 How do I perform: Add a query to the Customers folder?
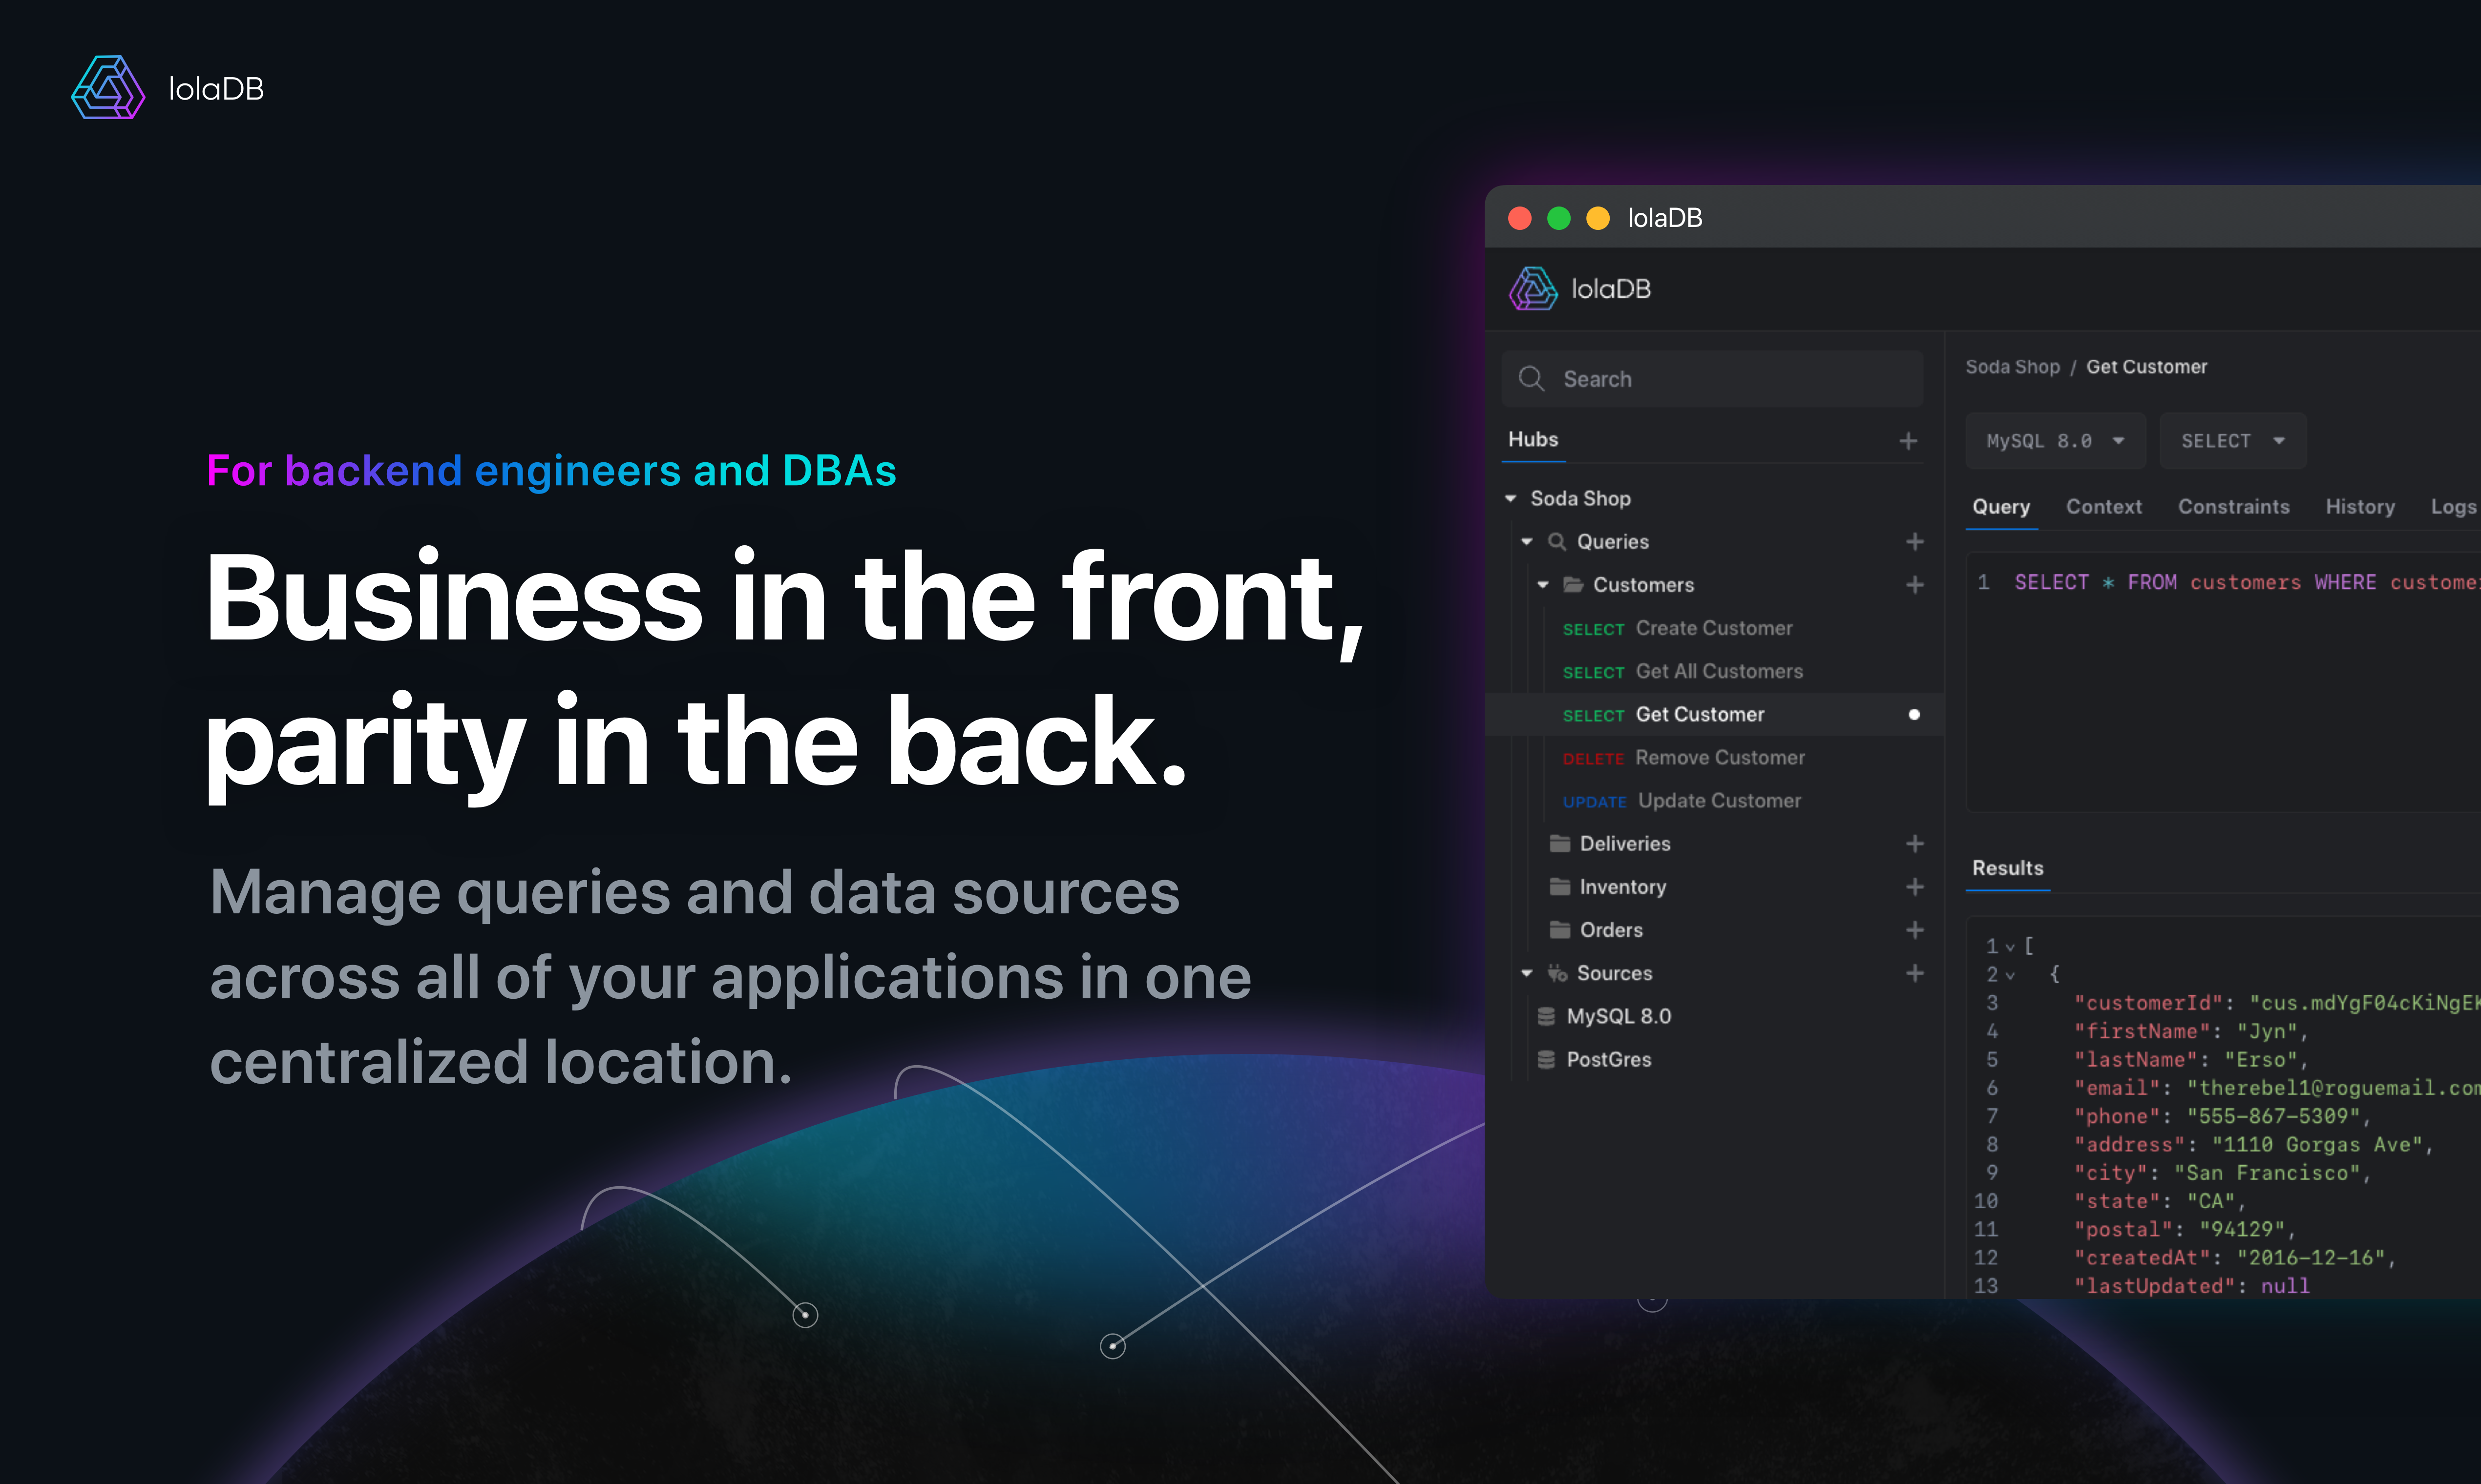(x=1915, y=585)
